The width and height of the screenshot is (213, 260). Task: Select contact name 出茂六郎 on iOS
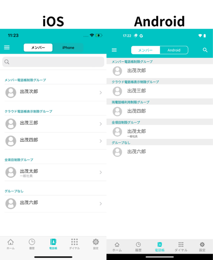(29, 203)
